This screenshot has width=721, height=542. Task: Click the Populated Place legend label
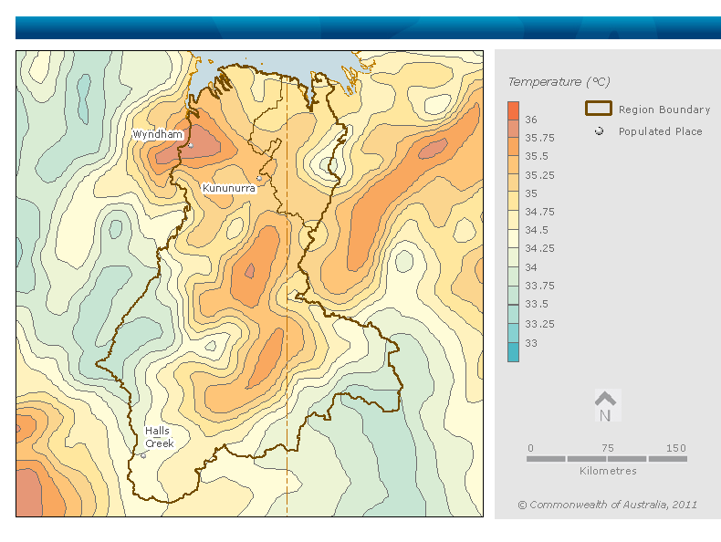(x=660, y=131)
